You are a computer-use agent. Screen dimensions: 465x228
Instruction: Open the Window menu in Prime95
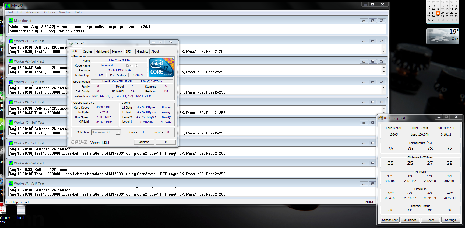point(65,12)
